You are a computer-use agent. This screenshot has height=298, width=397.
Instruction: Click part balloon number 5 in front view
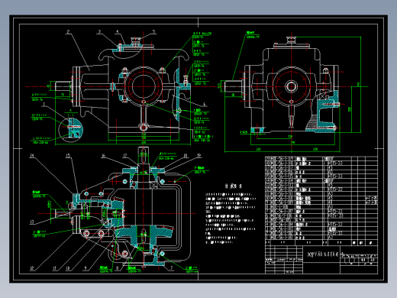(153, 31)
